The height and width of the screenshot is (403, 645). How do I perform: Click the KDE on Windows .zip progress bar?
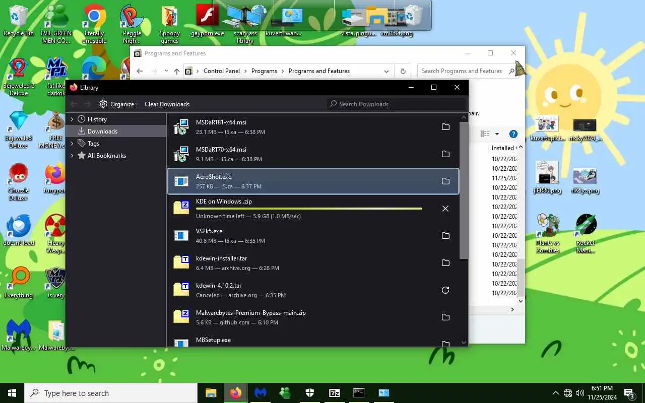[309, 209]
